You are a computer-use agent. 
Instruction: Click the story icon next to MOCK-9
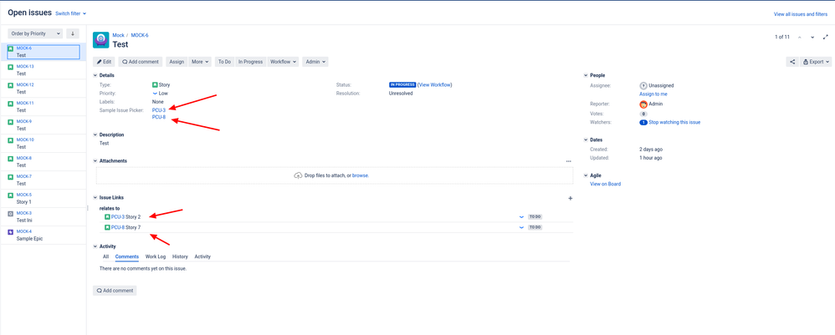pos(11,122)
